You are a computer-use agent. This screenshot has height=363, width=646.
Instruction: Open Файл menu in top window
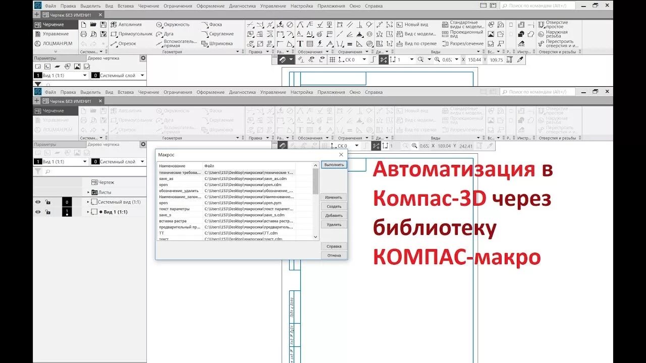tap(50, 6)
